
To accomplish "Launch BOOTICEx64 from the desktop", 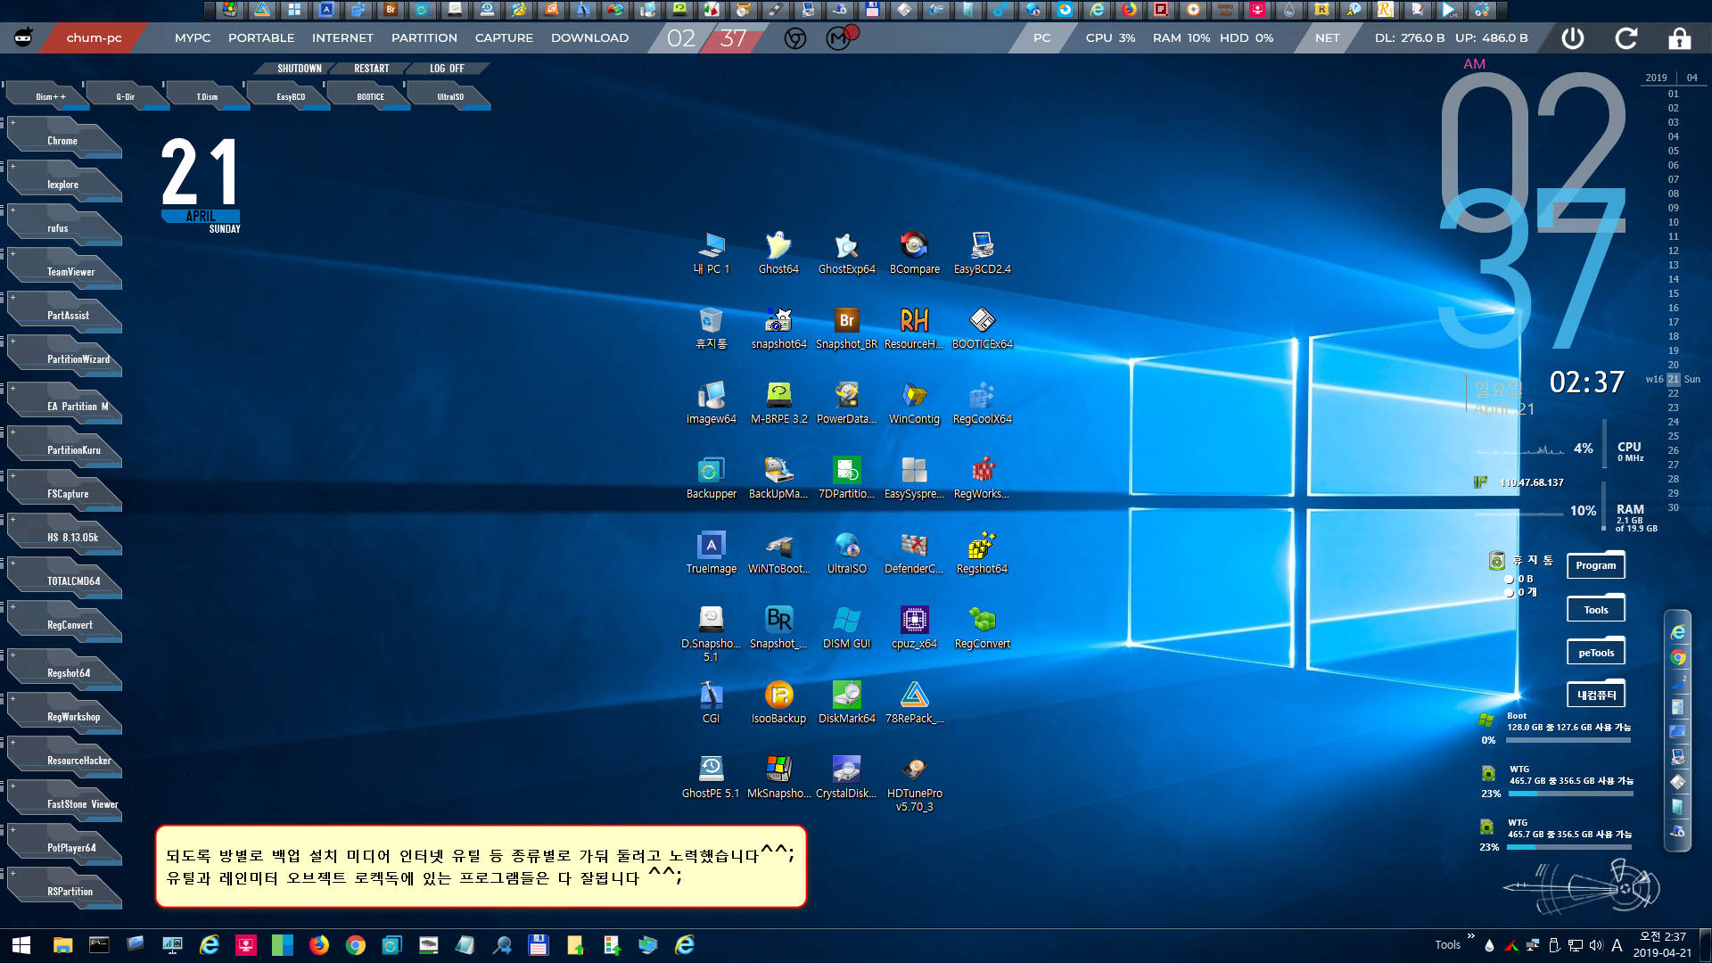I will tap(982, 326).
